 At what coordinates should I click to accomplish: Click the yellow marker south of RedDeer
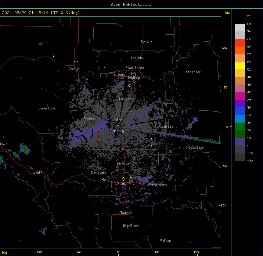[x=130, y=85]
